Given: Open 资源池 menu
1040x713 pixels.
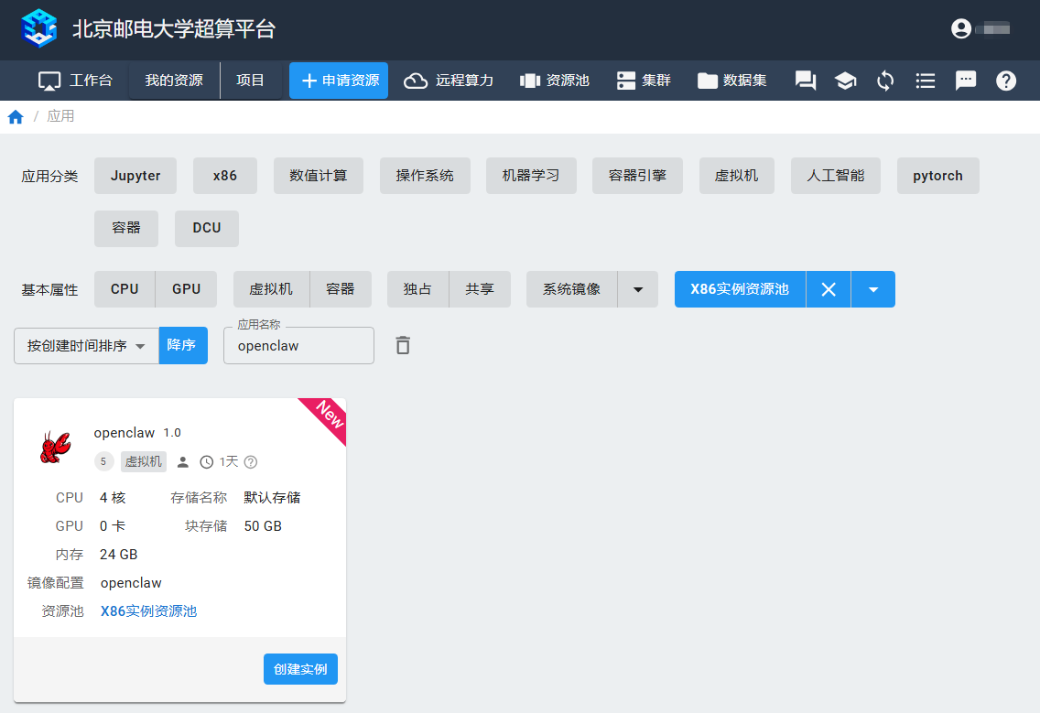Looking at the screenshot, I should [x=555, y=81].
